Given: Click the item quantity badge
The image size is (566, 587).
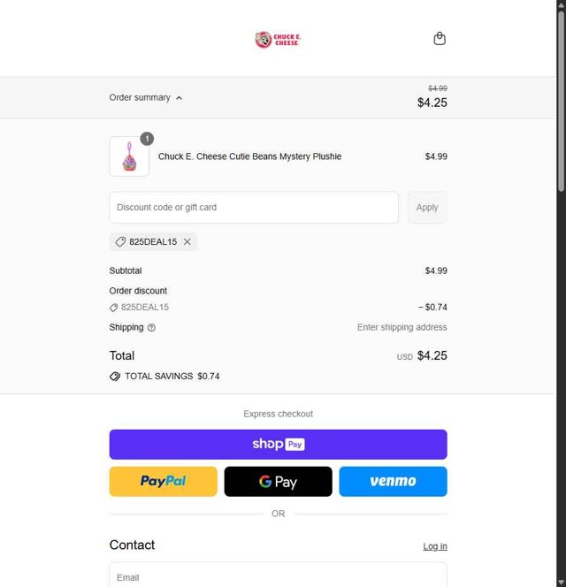Looking at the screenshot, I should click(147, 139).
